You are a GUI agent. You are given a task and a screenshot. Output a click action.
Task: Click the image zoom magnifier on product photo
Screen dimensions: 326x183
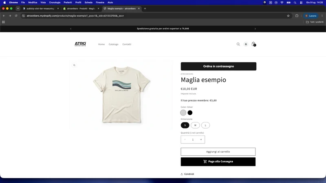coord(74,65)
